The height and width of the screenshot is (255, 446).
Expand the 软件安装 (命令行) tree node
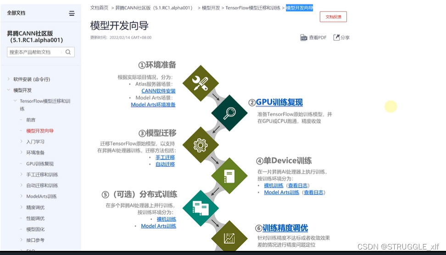(x=9, y=79)
